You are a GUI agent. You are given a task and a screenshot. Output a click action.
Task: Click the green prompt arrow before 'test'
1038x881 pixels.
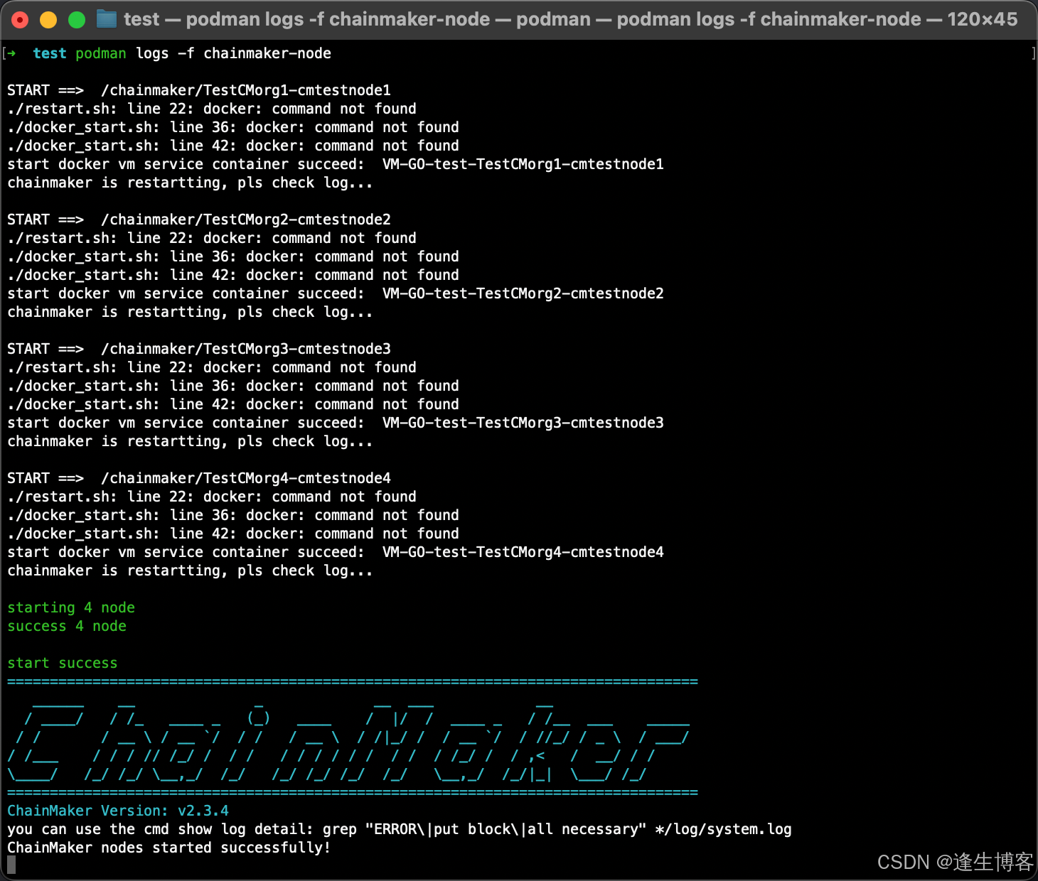pos(11,53)
